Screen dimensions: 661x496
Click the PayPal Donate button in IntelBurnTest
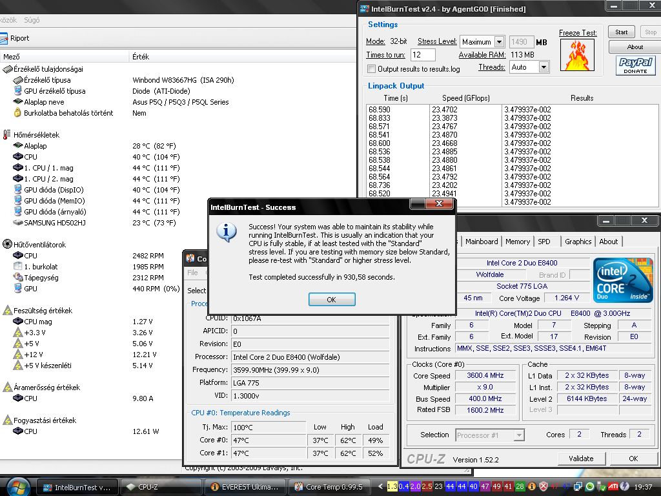[635, 65]
